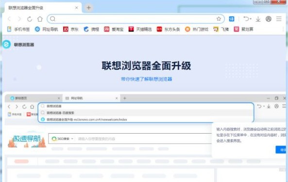Open the home page via the top house icon
This screenshot has width=288, height=182.
click(x=40, y=19)
